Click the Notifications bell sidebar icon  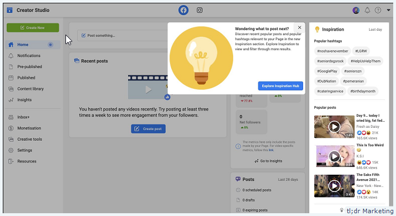(x=11, y=56)
